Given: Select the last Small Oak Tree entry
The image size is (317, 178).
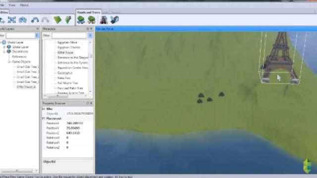Looking at the screenshot, I should [x=28, y=82].
